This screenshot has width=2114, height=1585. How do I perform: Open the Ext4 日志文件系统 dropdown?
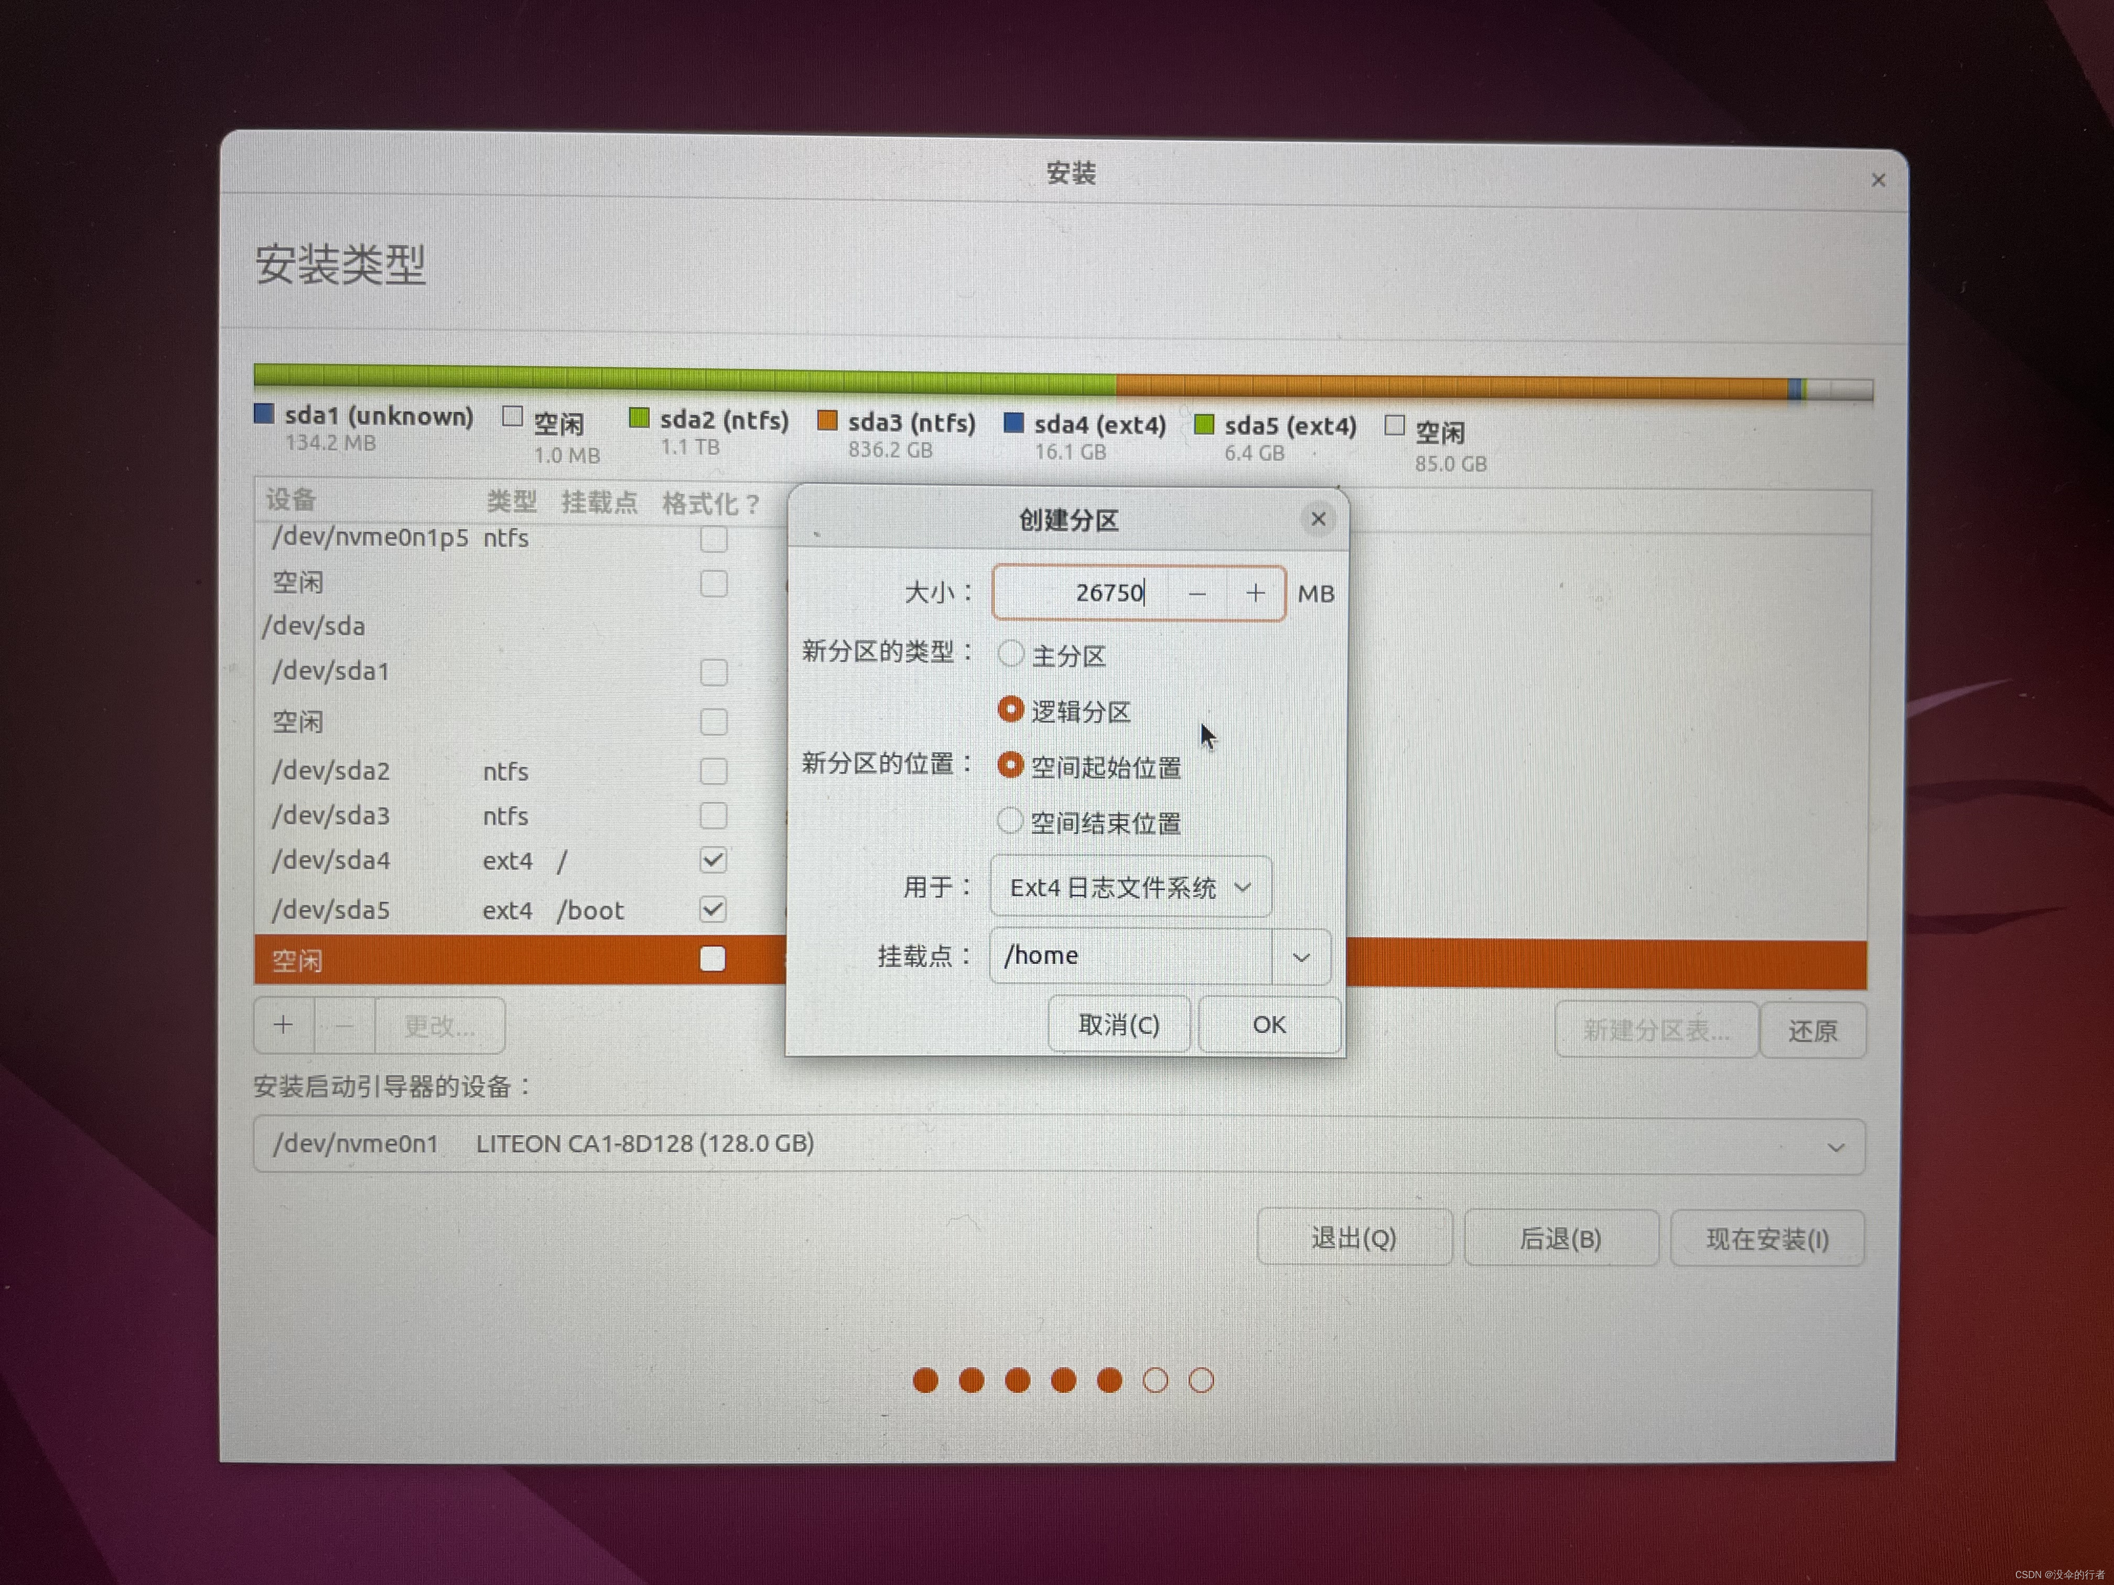coord(1130,887)
